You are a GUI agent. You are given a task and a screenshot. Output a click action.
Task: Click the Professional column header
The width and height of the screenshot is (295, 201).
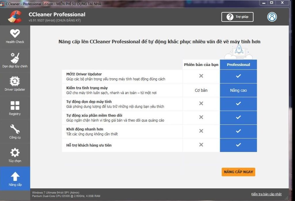click(x=238, y=65)
